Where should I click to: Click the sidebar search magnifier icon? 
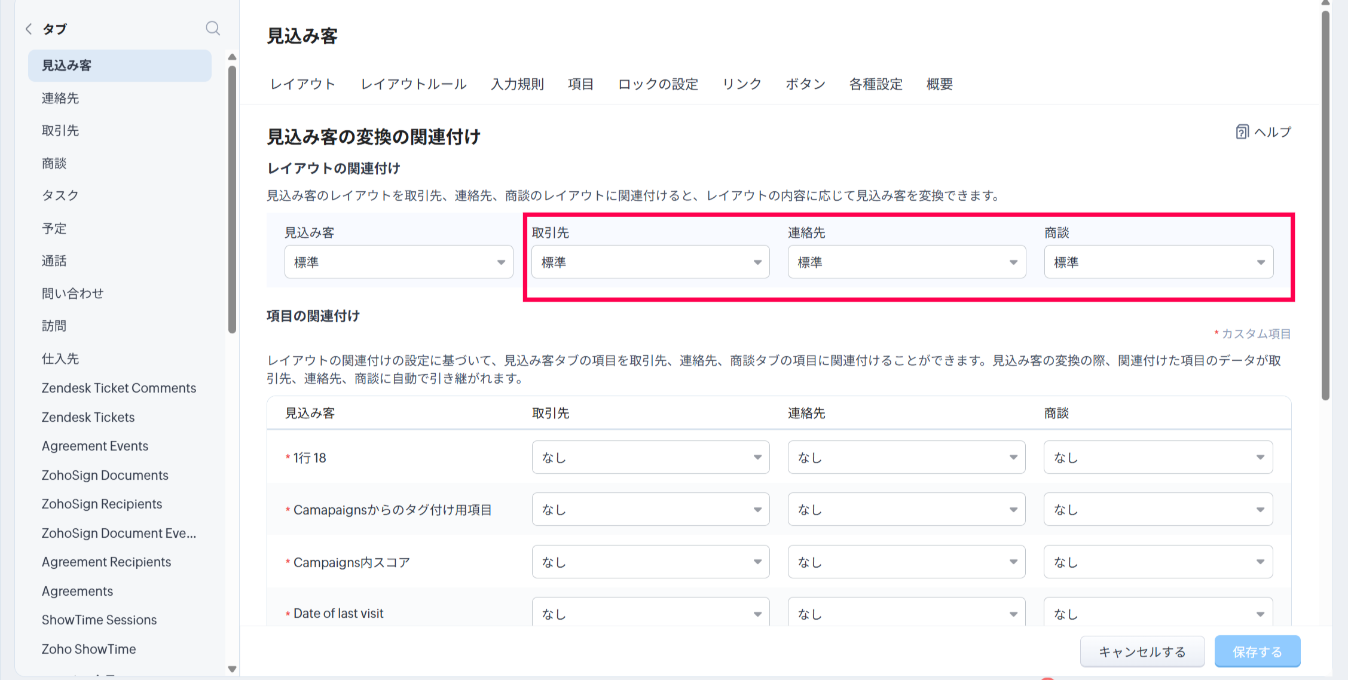point(213,28)
